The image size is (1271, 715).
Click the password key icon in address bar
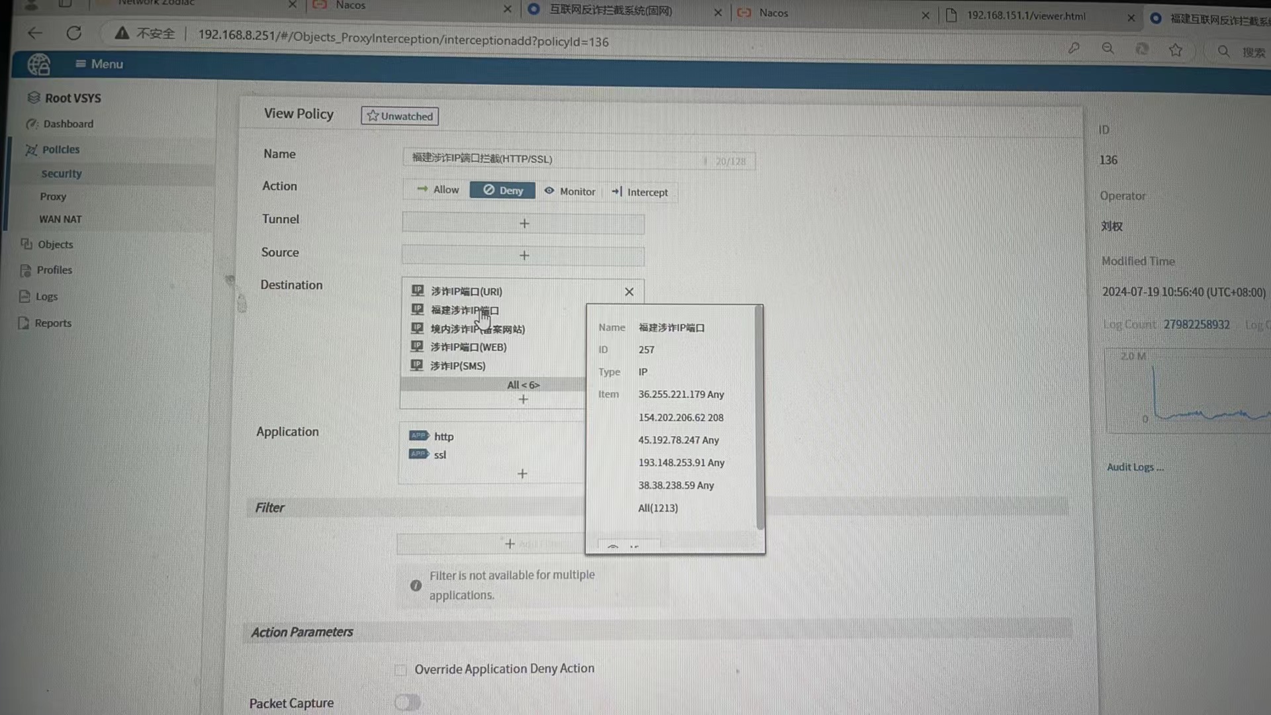click(1074, 48)
